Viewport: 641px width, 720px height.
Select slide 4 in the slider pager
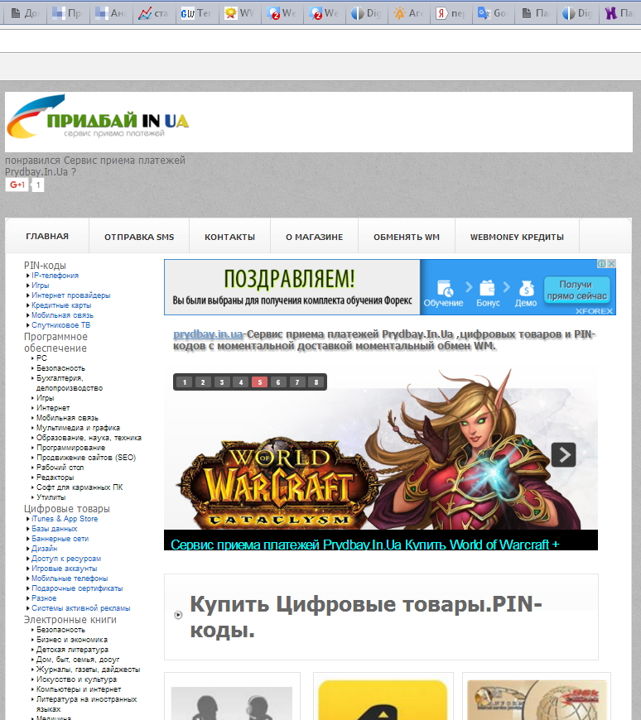(x=240, y=382)
